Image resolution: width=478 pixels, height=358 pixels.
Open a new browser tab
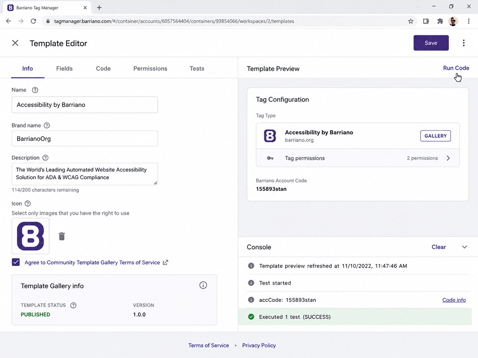pos(99,8)
